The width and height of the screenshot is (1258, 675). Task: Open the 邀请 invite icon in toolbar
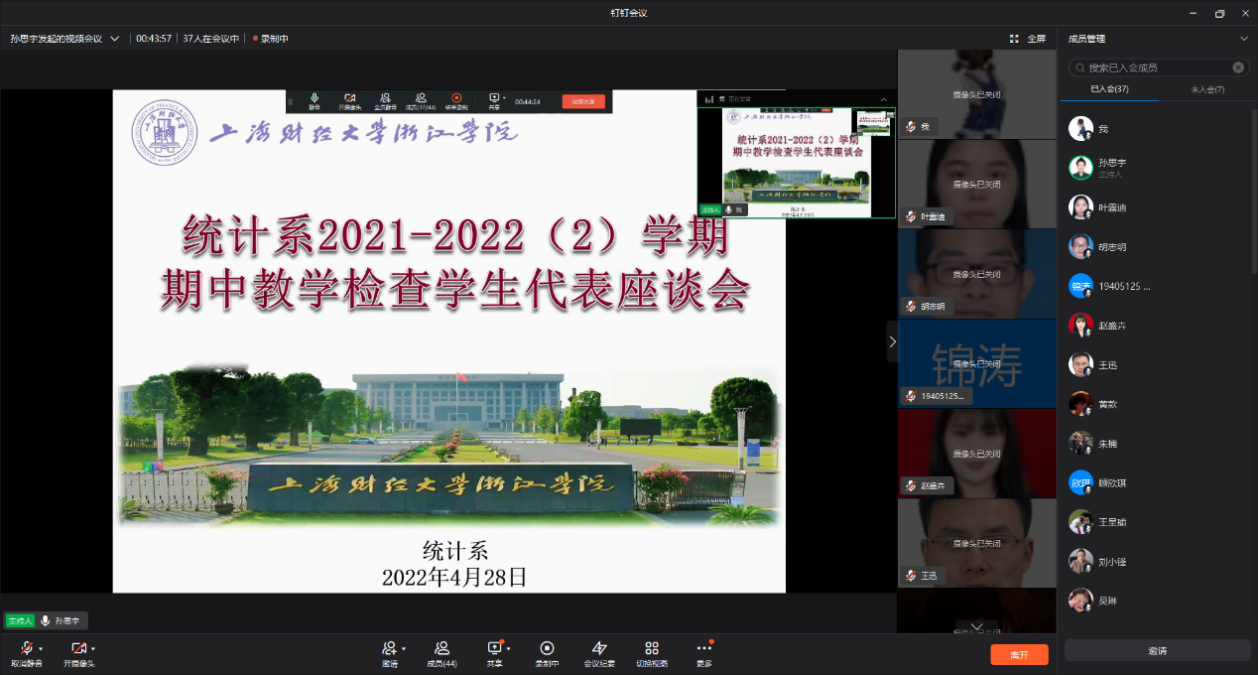(x=389, y=648)
